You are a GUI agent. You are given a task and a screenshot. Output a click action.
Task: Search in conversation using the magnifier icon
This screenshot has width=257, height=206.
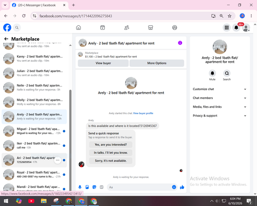click(x=227, y=73)
